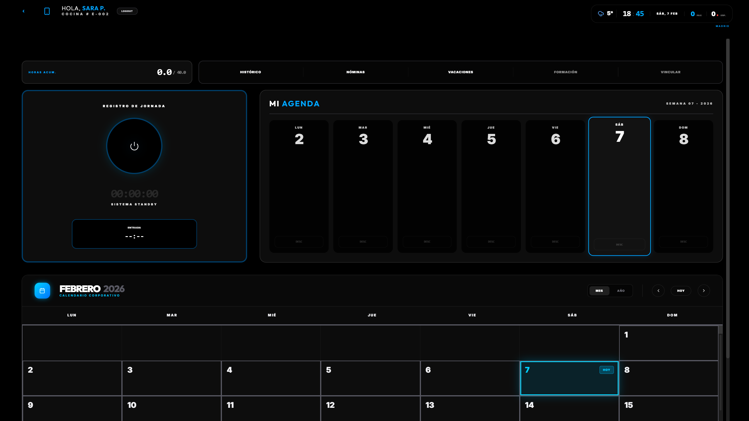Click the Logout button
The width and height of the screenshot is (749, 421).
tap(127, 11)
